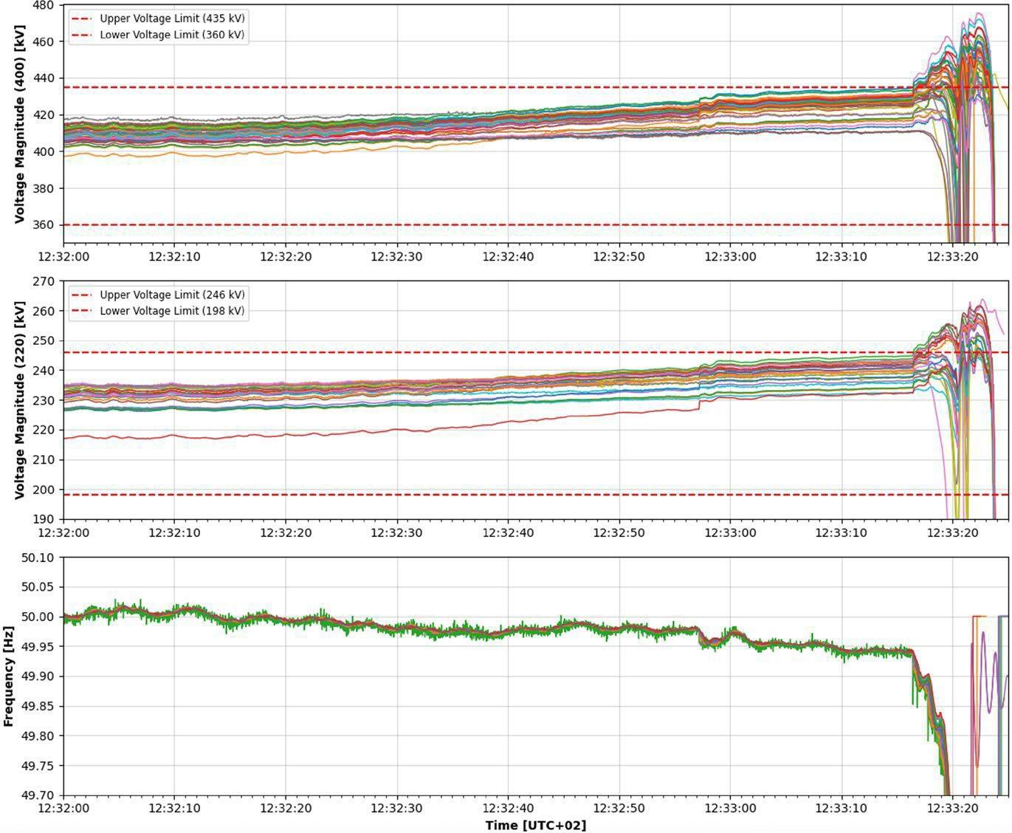Screen dimensions: 1012x833
Task: Click the lowest orange trace in the 400 kV plot
Action: (x=221, y=152)
